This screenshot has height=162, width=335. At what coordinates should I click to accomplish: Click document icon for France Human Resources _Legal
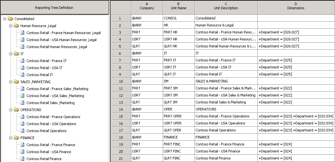pyautogui.click(x=23, y=33)
